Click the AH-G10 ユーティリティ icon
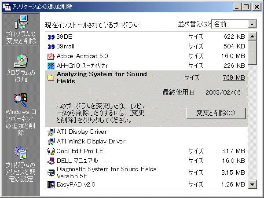The image size is (264, 198). click(51, 66)
